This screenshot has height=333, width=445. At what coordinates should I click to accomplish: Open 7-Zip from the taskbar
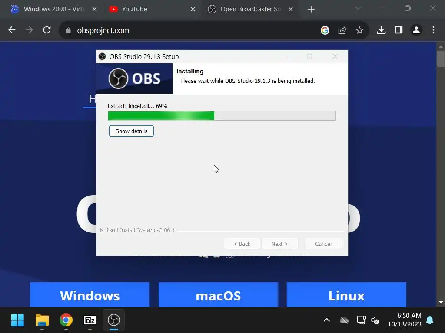click(90, 320)
